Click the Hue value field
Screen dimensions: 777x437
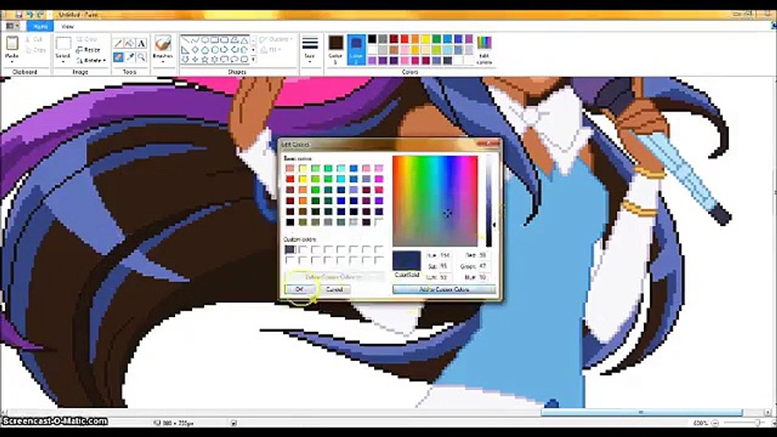click(446, 256)
